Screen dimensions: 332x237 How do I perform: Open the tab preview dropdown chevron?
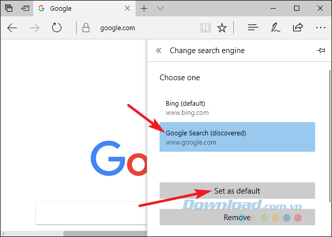[160, 9]
